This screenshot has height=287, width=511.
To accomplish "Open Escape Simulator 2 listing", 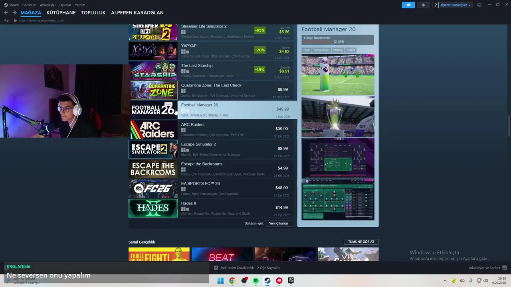I will [x=212, y=149].
